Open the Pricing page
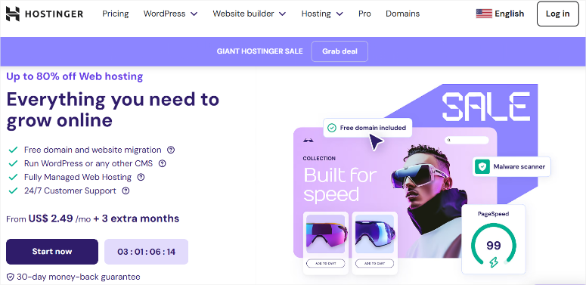 [x=116, y=14]
